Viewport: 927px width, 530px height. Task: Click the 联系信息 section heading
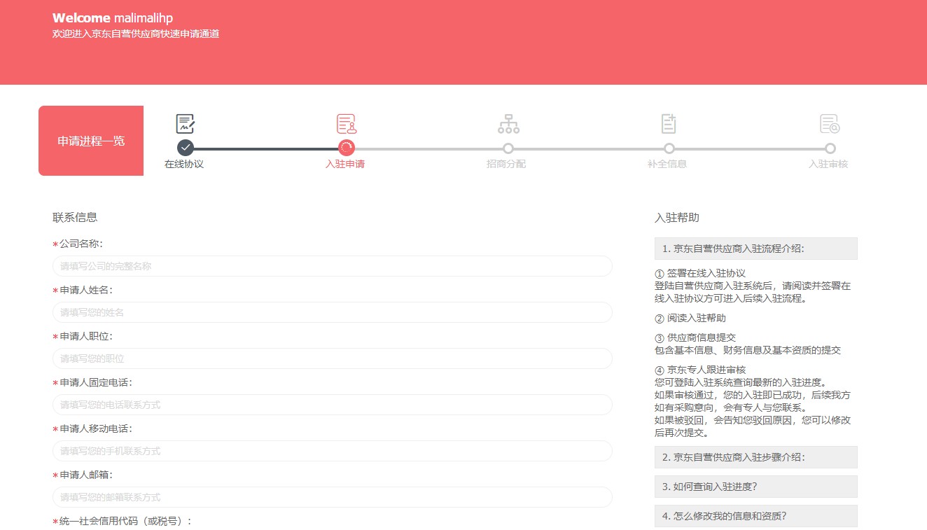pyautogui.click(x=75, y=217)
